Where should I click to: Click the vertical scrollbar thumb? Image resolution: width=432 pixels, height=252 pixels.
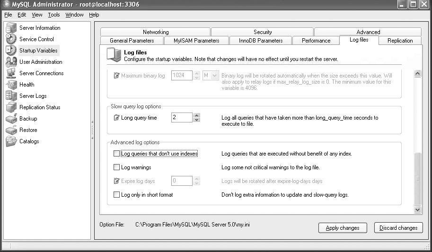point(417,179)
